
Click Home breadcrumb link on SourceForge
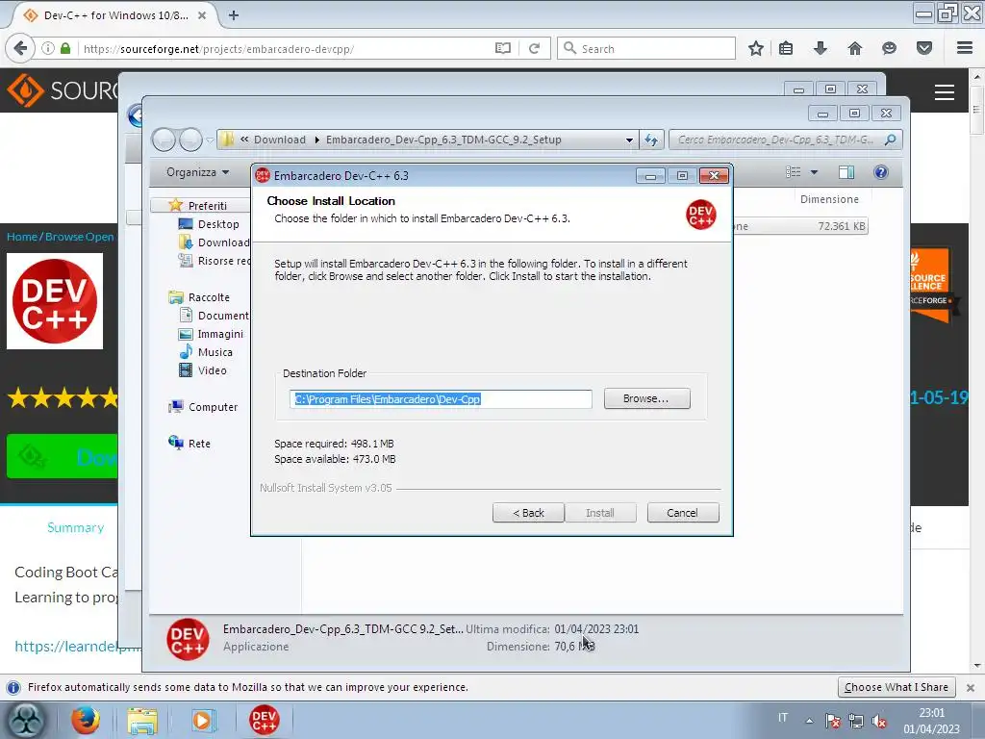click(x=22, y=237)
